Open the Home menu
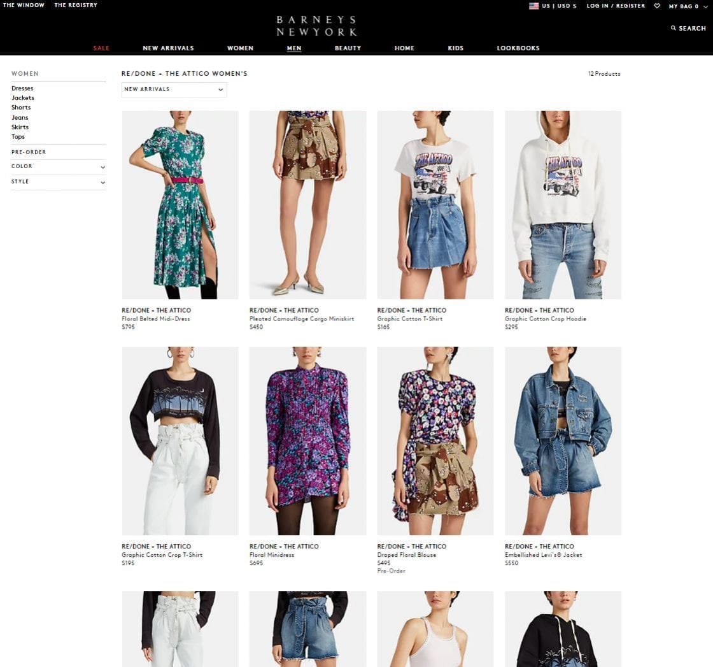713x667 pixels. point(404,48)
